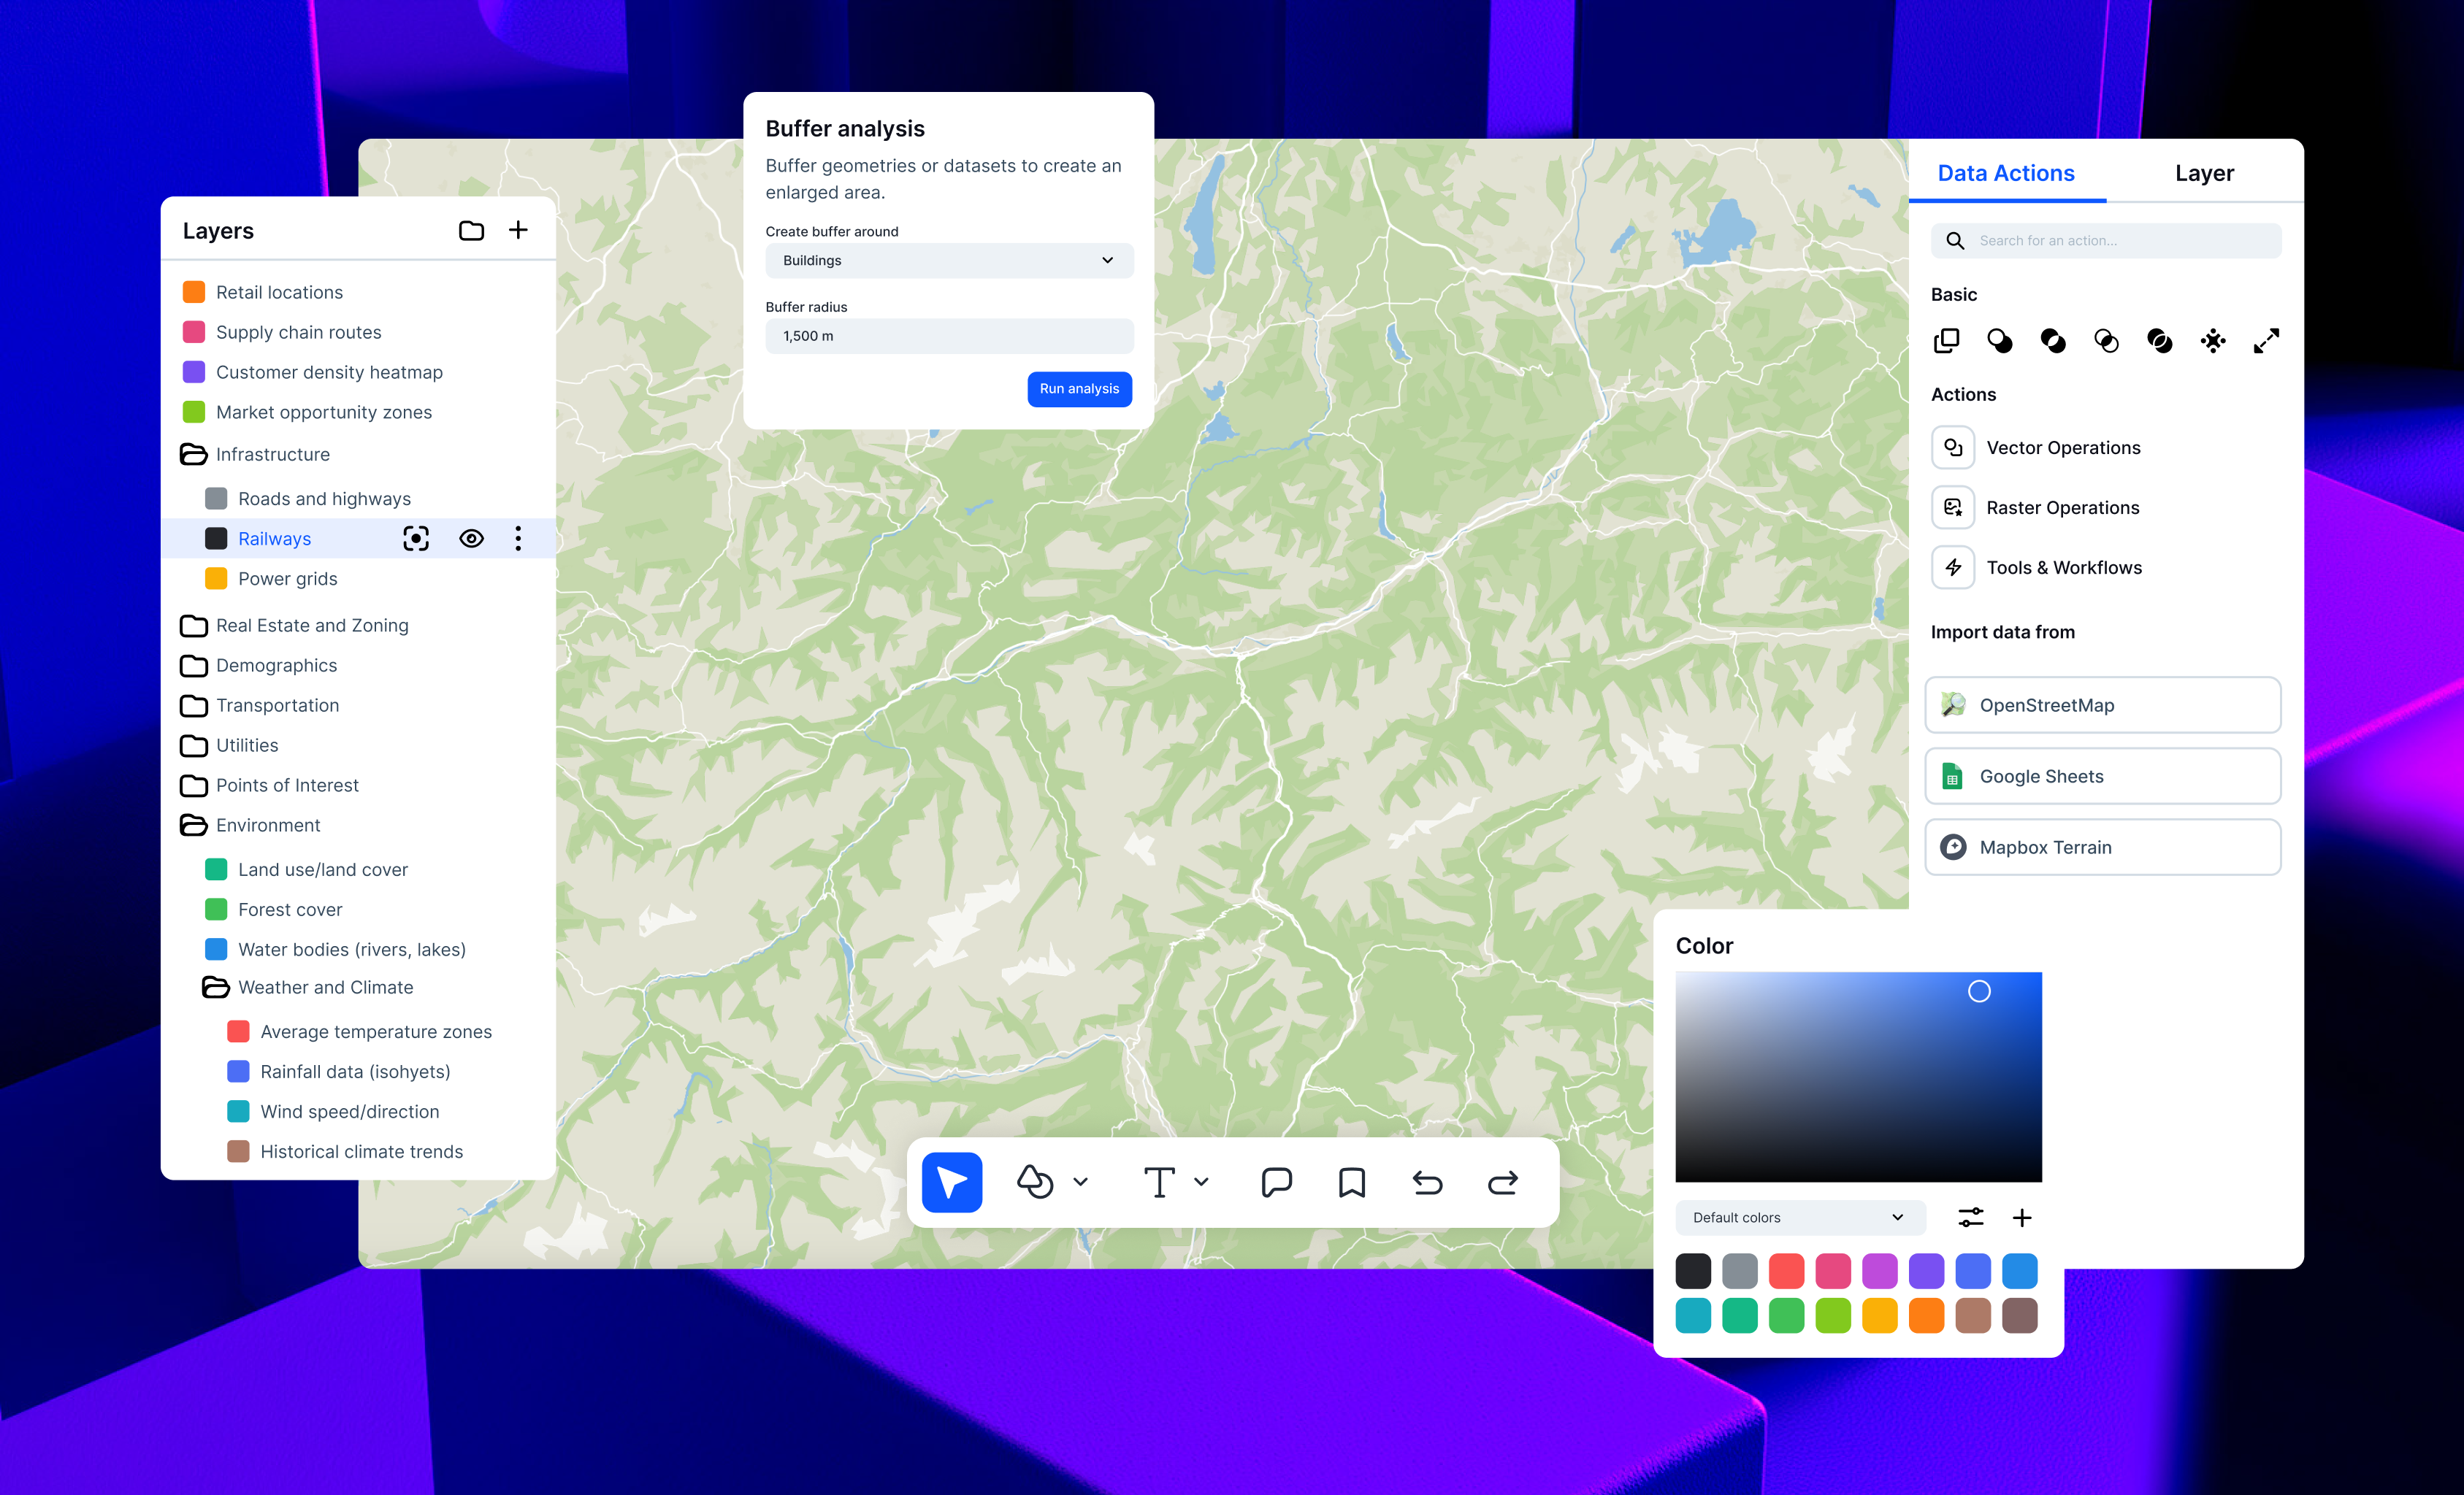Click the add layer plus icon
The image size is (2464, 1495).
coord(518,231)
